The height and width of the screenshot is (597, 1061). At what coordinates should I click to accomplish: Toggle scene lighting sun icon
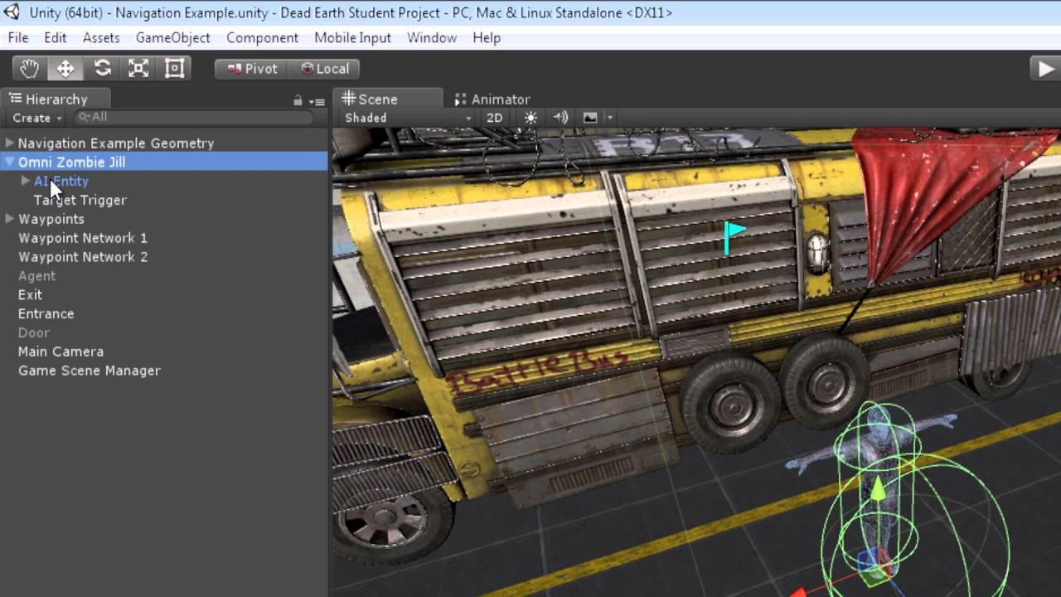coord(530,118)
